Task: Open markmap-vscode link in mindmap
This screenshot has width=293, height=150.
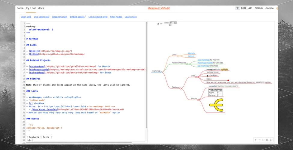Action: (x=205, y=63)
